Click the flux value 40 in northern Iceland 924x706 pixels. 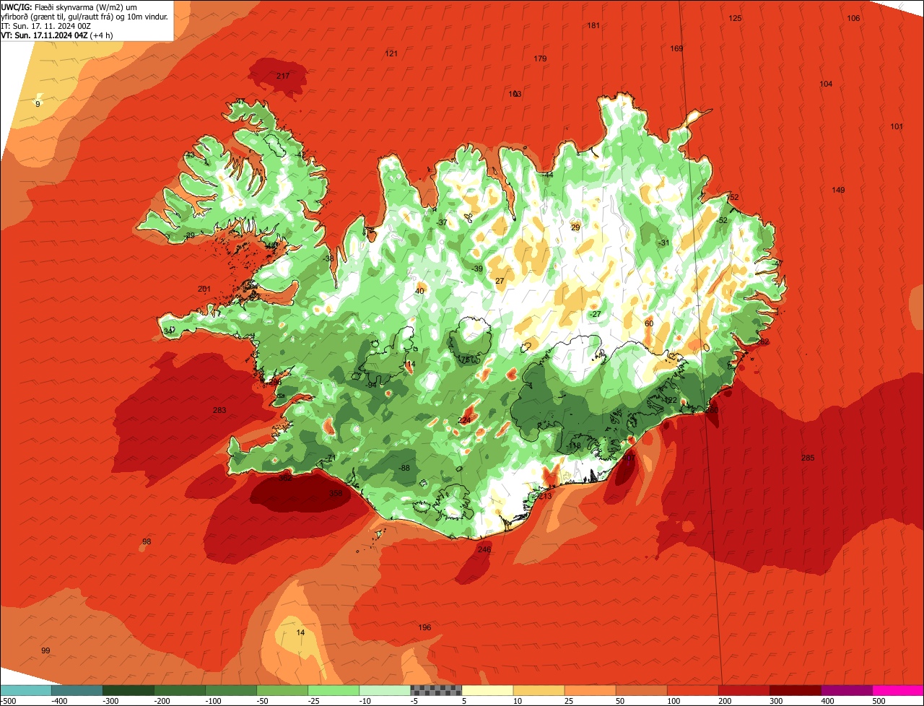(x=419, y=291)
